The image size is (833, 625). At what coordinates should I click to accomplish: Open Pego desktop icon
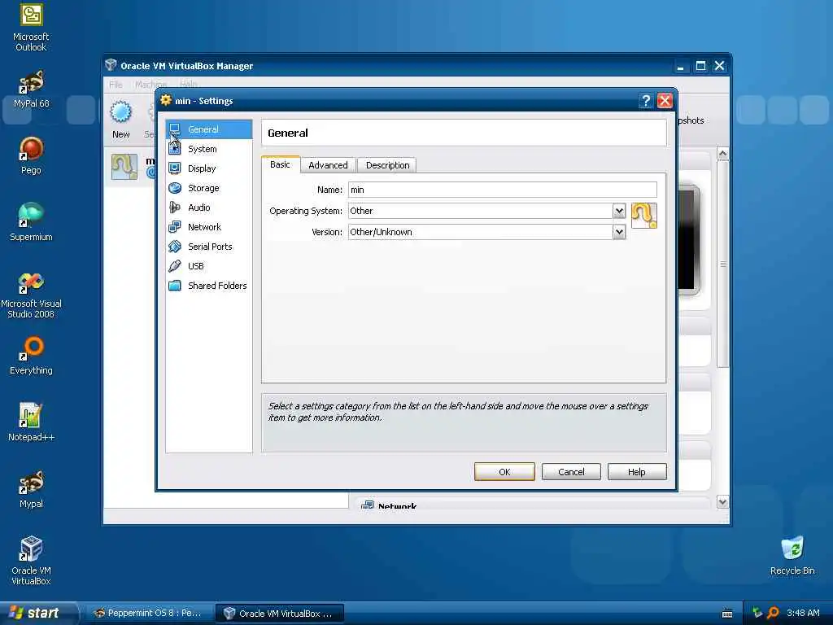click(32, 155)
